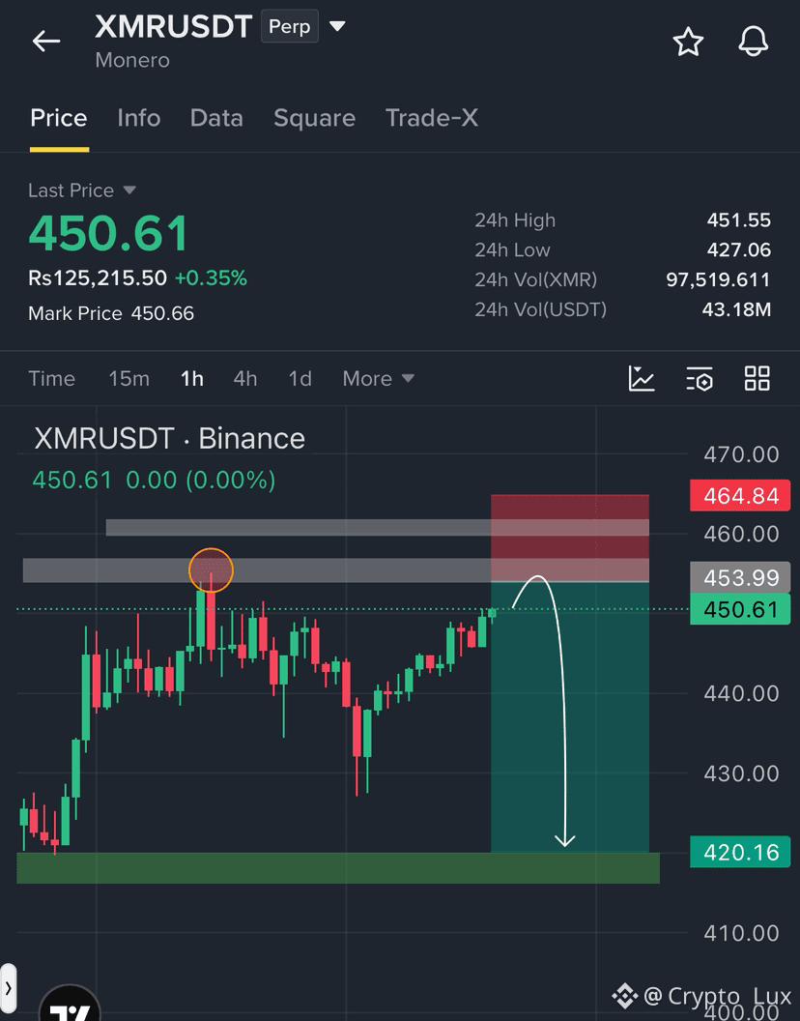The image size is (800, 1021).
Task: Select the 15m timeframe
Action: click(129, 378)
